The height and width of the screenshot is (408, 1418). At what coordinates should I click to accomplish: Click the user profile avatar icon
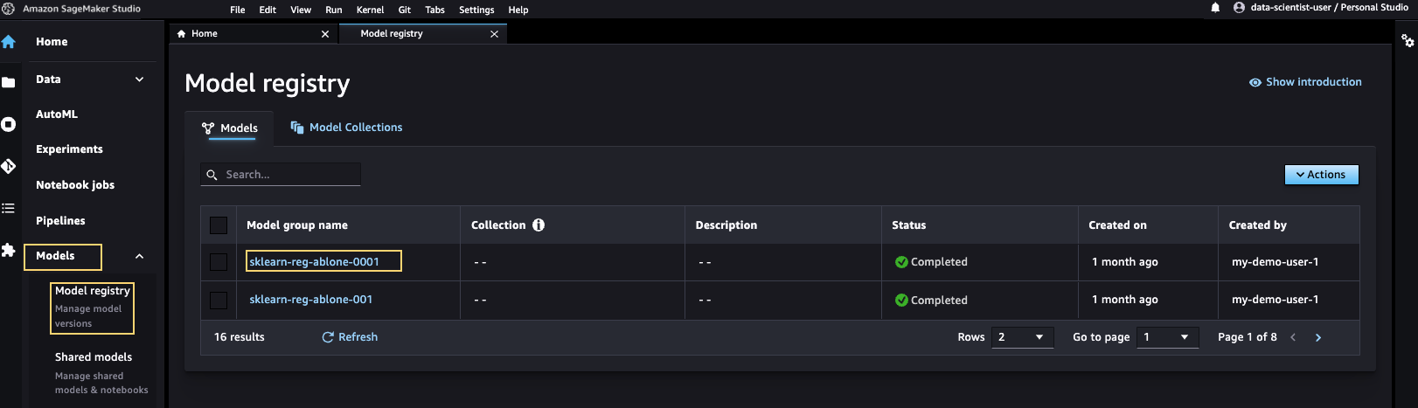point(1239,8)
